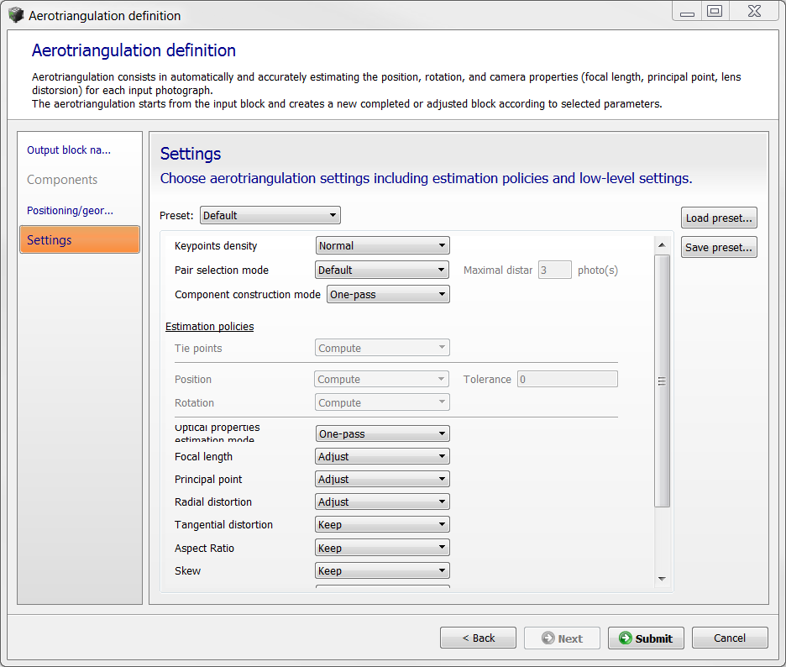Screen dimensions: 786x667
Task: Open the Tangential distortion dropdown
Action: point(382,525)
